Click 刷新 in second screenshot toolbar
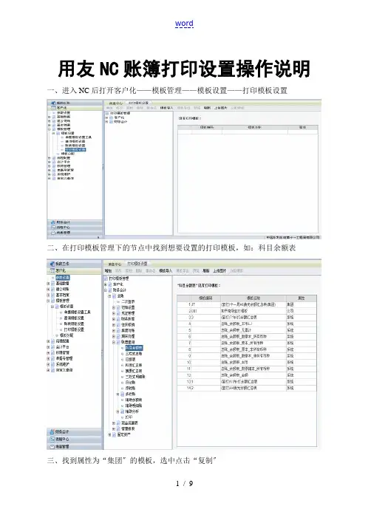Screen dimensions: 371x523 pos(206,271)
